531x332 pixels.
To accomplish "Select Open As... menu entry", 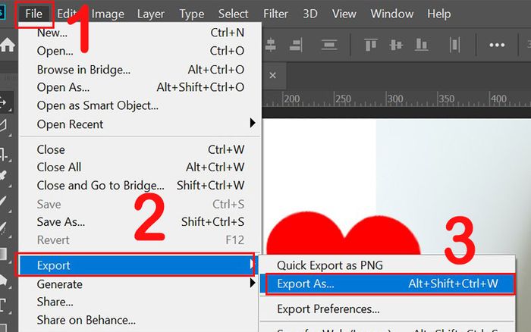I will coord(140,87).
